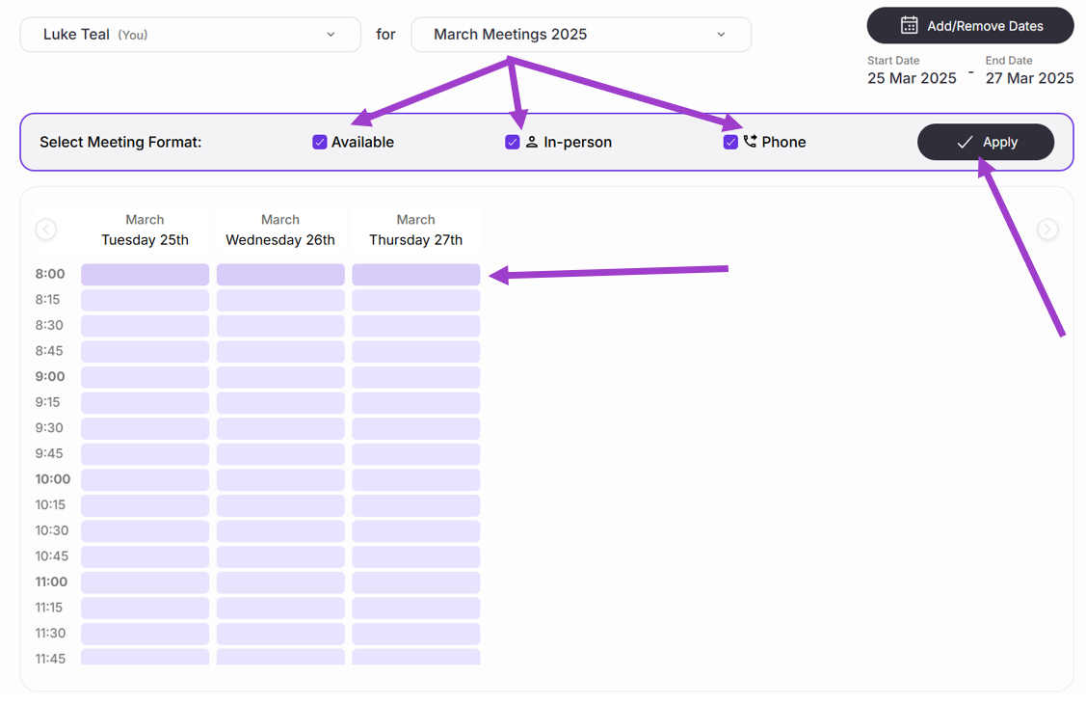
Task: Select the Tuesday 25th column header
Action: click(145, 230)
